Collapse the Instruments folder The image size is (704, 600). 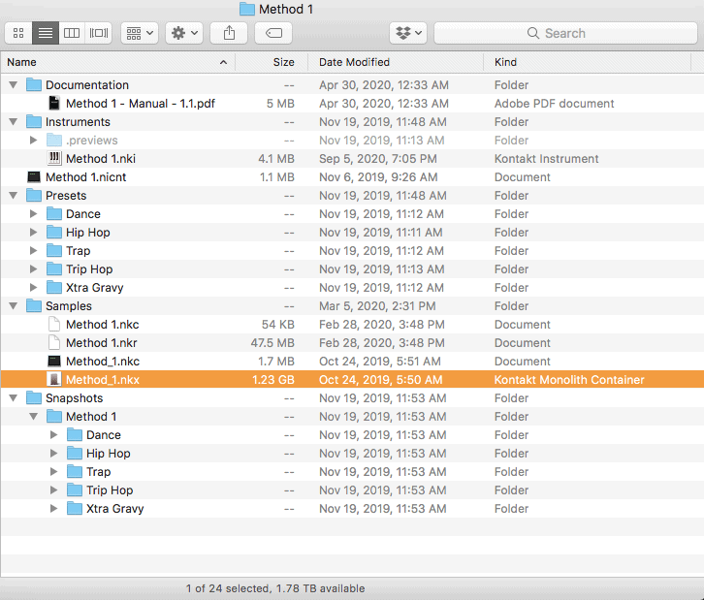point(14,121)
